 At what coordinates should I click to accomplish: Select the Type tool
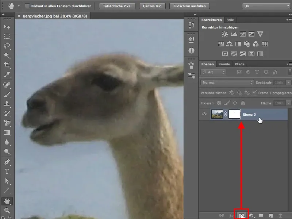[7, 172]
